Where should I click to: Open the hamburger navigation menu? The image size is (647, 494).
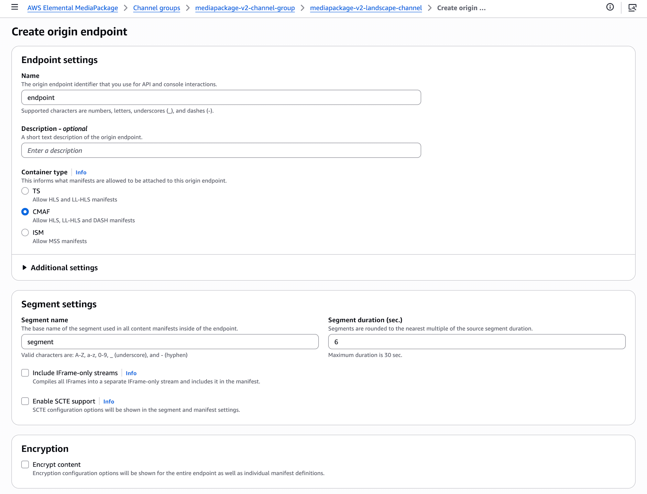pos(15,7)
